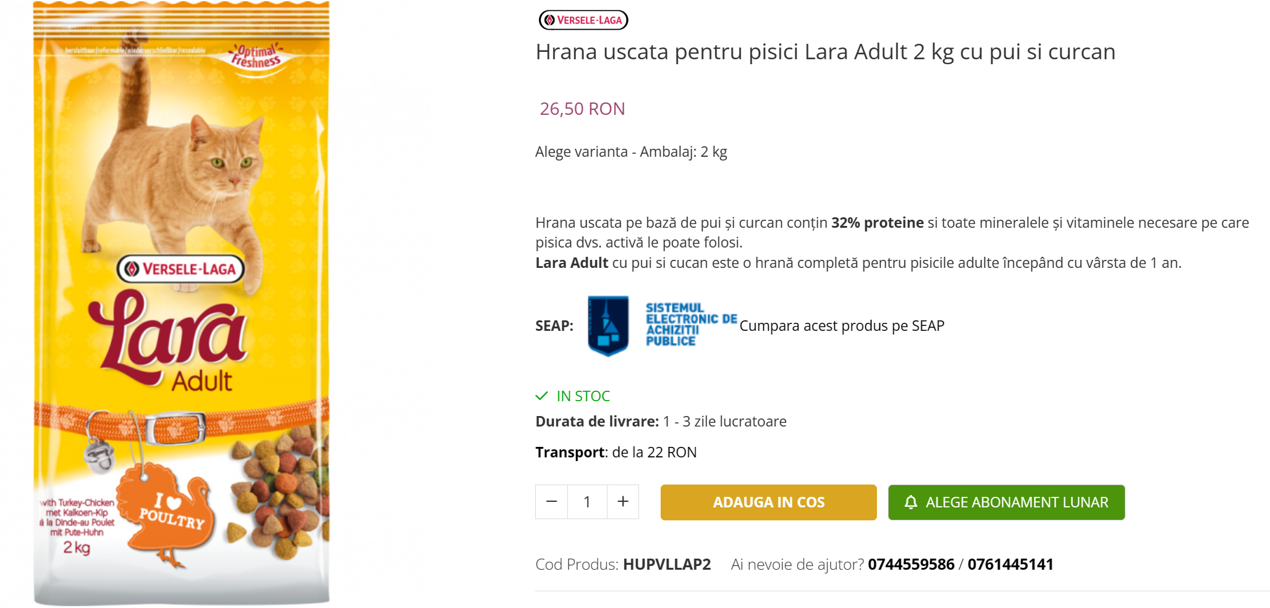The height and width of the screenshot is (608, 1270).
Task: Open the Cumpara acest produs pe SEAP link
Action: coord(842,326)
